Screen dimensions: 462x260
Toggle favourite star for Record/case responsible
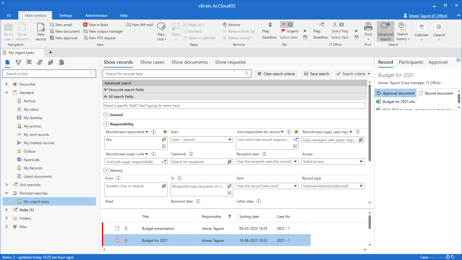coord(165,132)
